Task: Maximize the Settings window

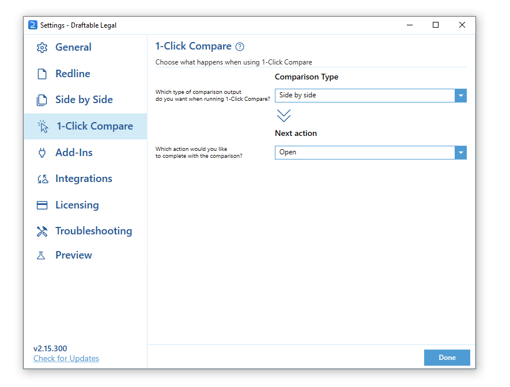Action: click(x=436, y=25)
